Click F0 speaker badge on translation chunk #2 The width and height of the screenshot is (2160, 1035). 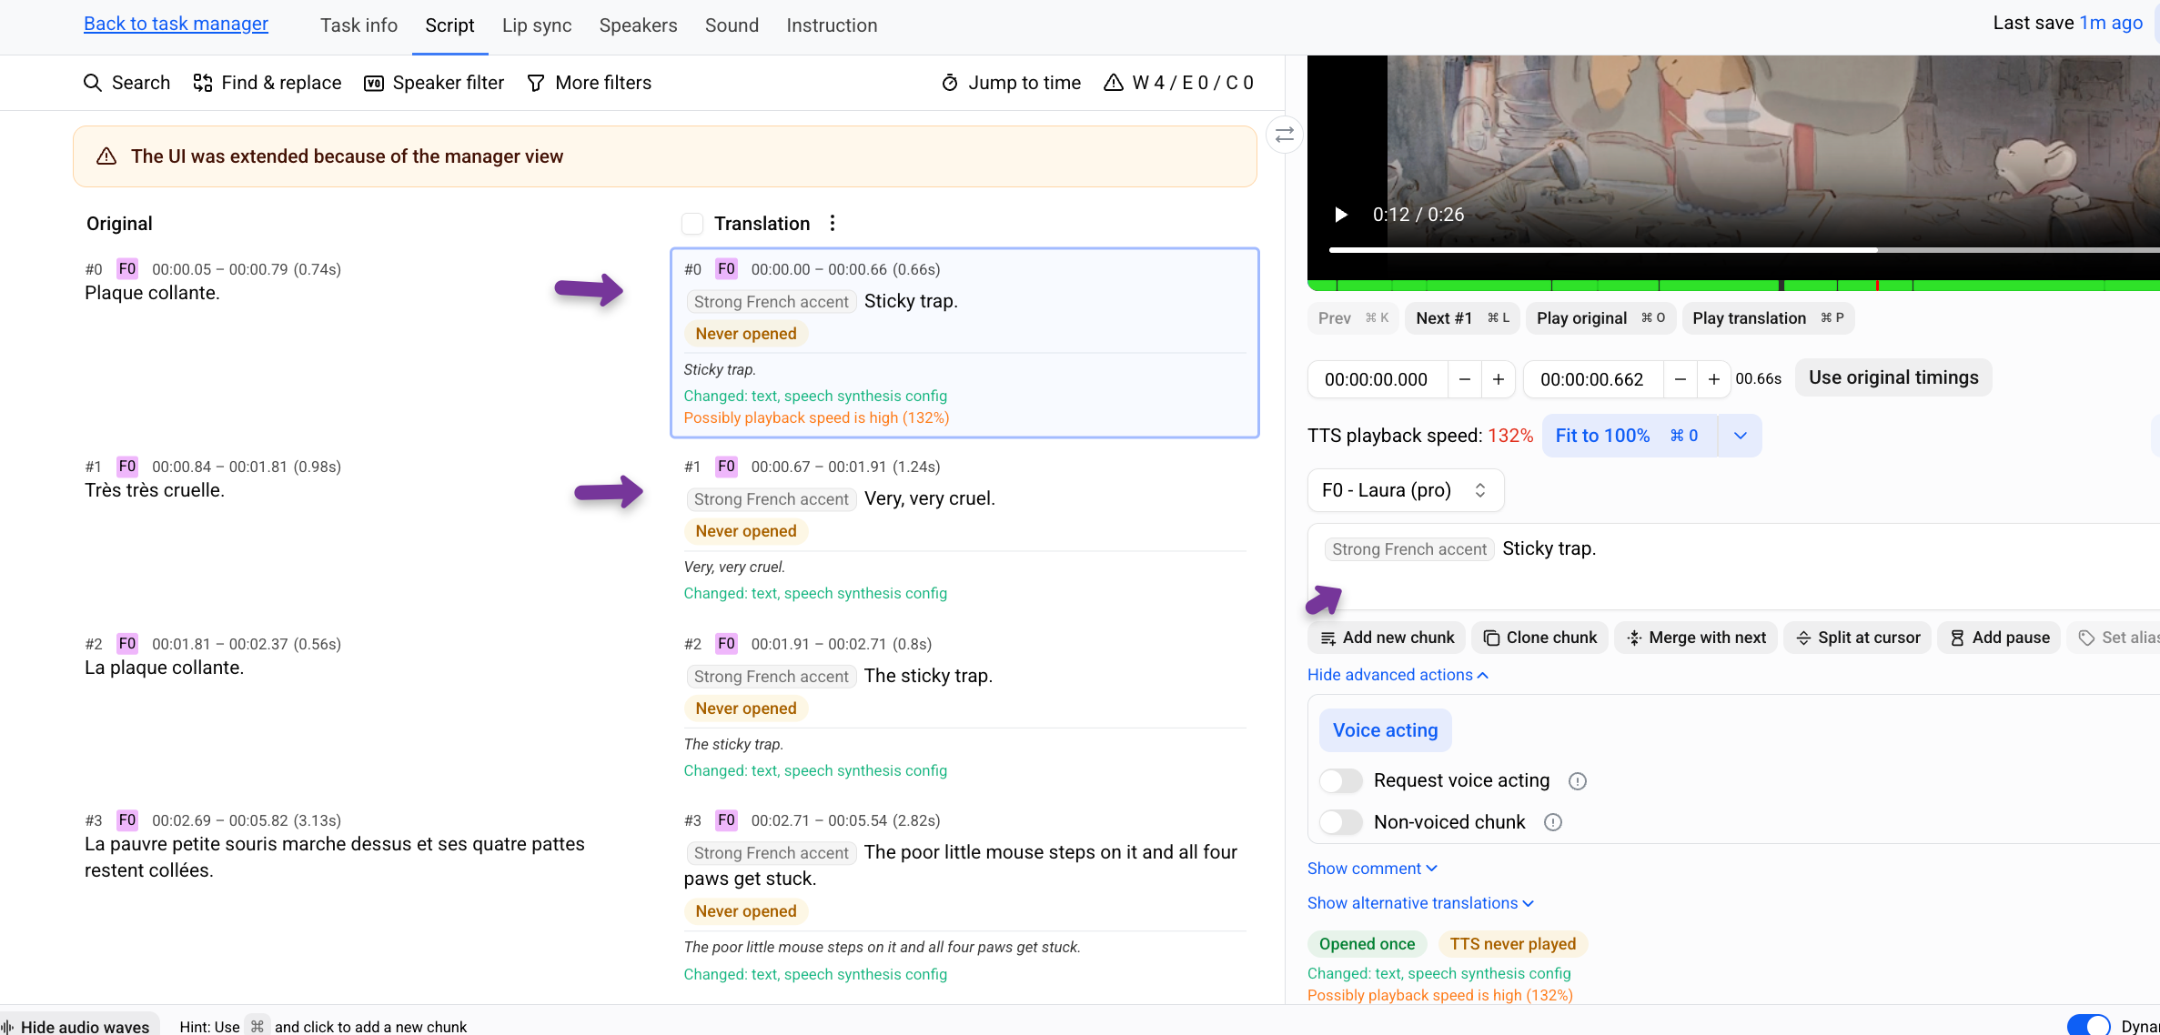pyautogui.click(x=726, y=643)
